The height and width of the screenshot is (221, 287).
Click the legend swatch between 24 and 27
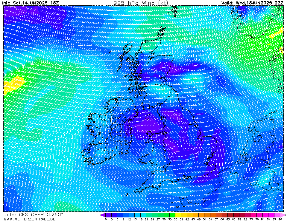click(155, 215)
